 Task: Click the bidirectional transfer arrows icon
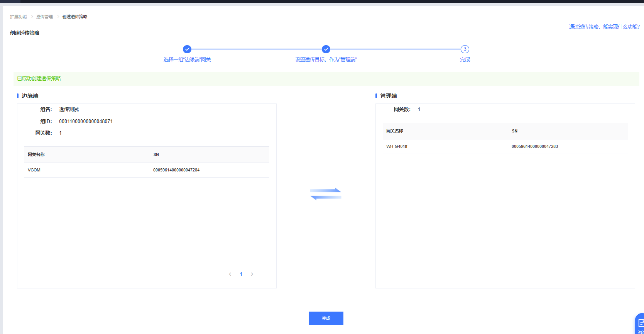point(326,194)
